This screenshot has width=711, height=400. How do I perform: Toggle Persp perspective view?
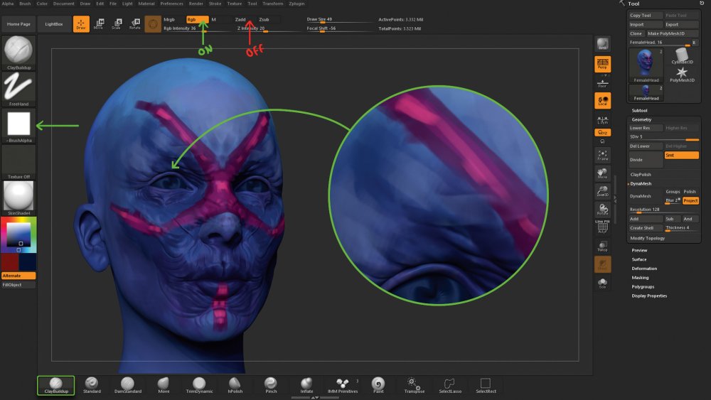tap(603, 64)
